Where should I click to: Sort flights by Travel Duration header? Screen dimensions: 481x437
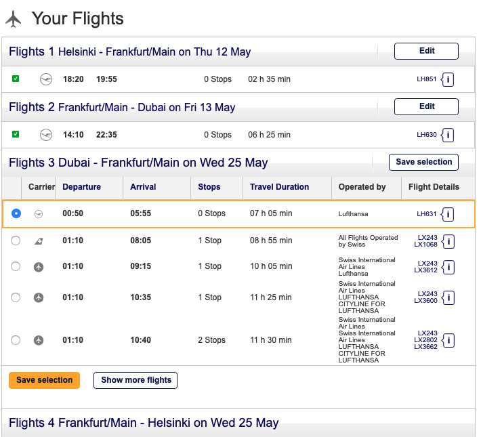(x=279, y=187)
